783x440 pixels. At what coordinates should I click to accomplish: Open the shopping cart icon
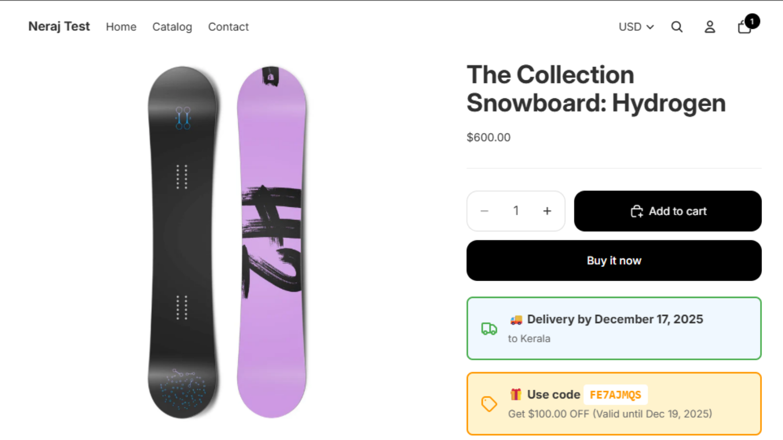click(743, 27)
